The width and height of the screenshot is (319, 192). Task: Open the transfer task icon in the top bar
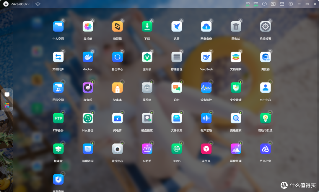(x=273, y=4)
